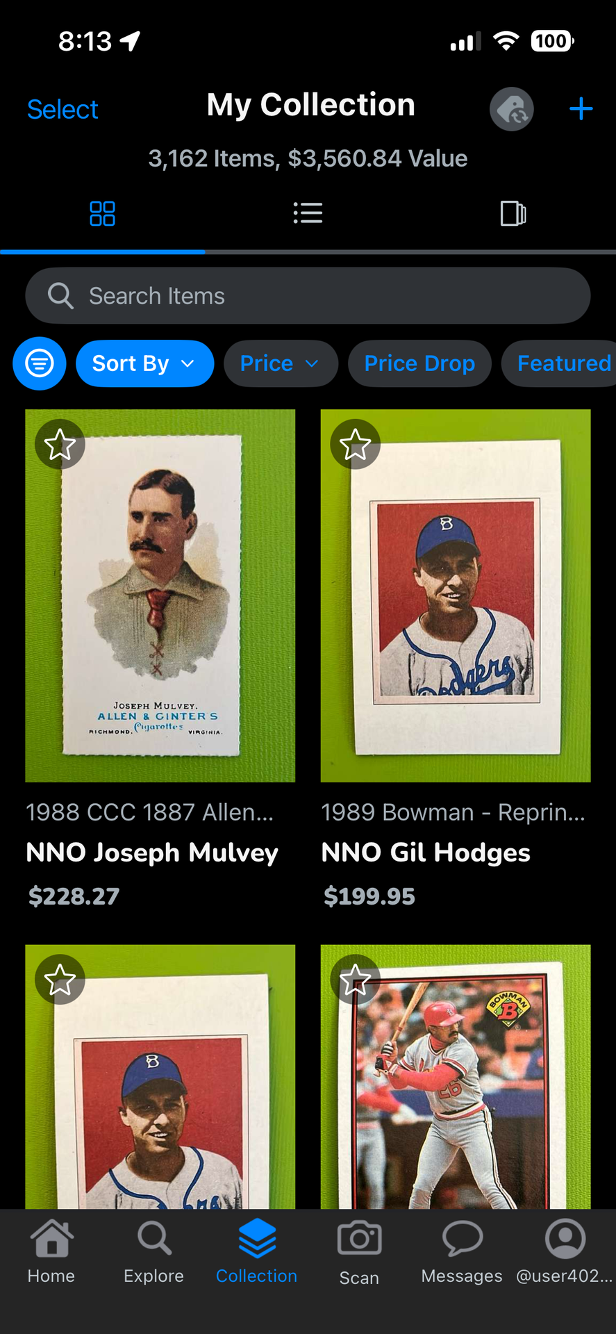616x1334 pixels.
Task: Expand the Price filter dropdown
Action: (281, 363)
